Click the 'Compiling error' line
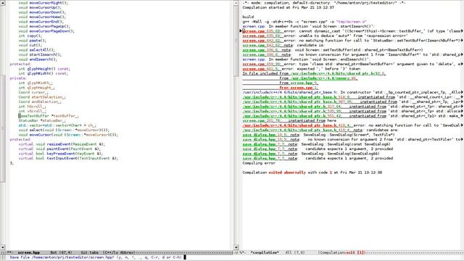The height and width of the screenshot is (261, 464). click(259, 163)
